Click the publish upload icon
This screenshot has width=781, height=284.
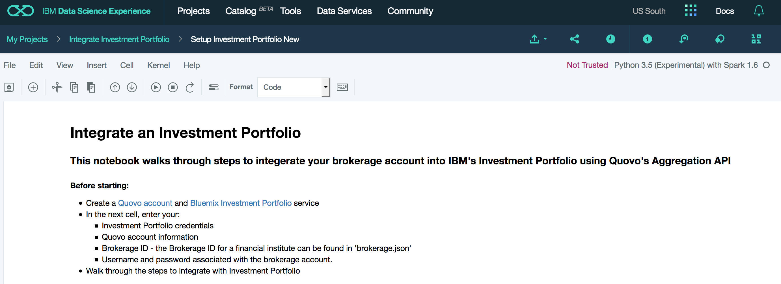pos(534,39)
